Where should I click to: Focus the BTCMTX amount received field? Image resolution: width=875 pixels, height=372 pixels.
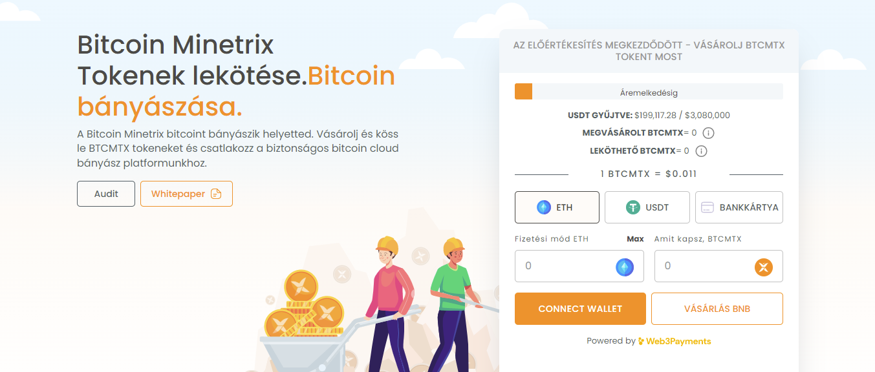[x=718, y=266]
